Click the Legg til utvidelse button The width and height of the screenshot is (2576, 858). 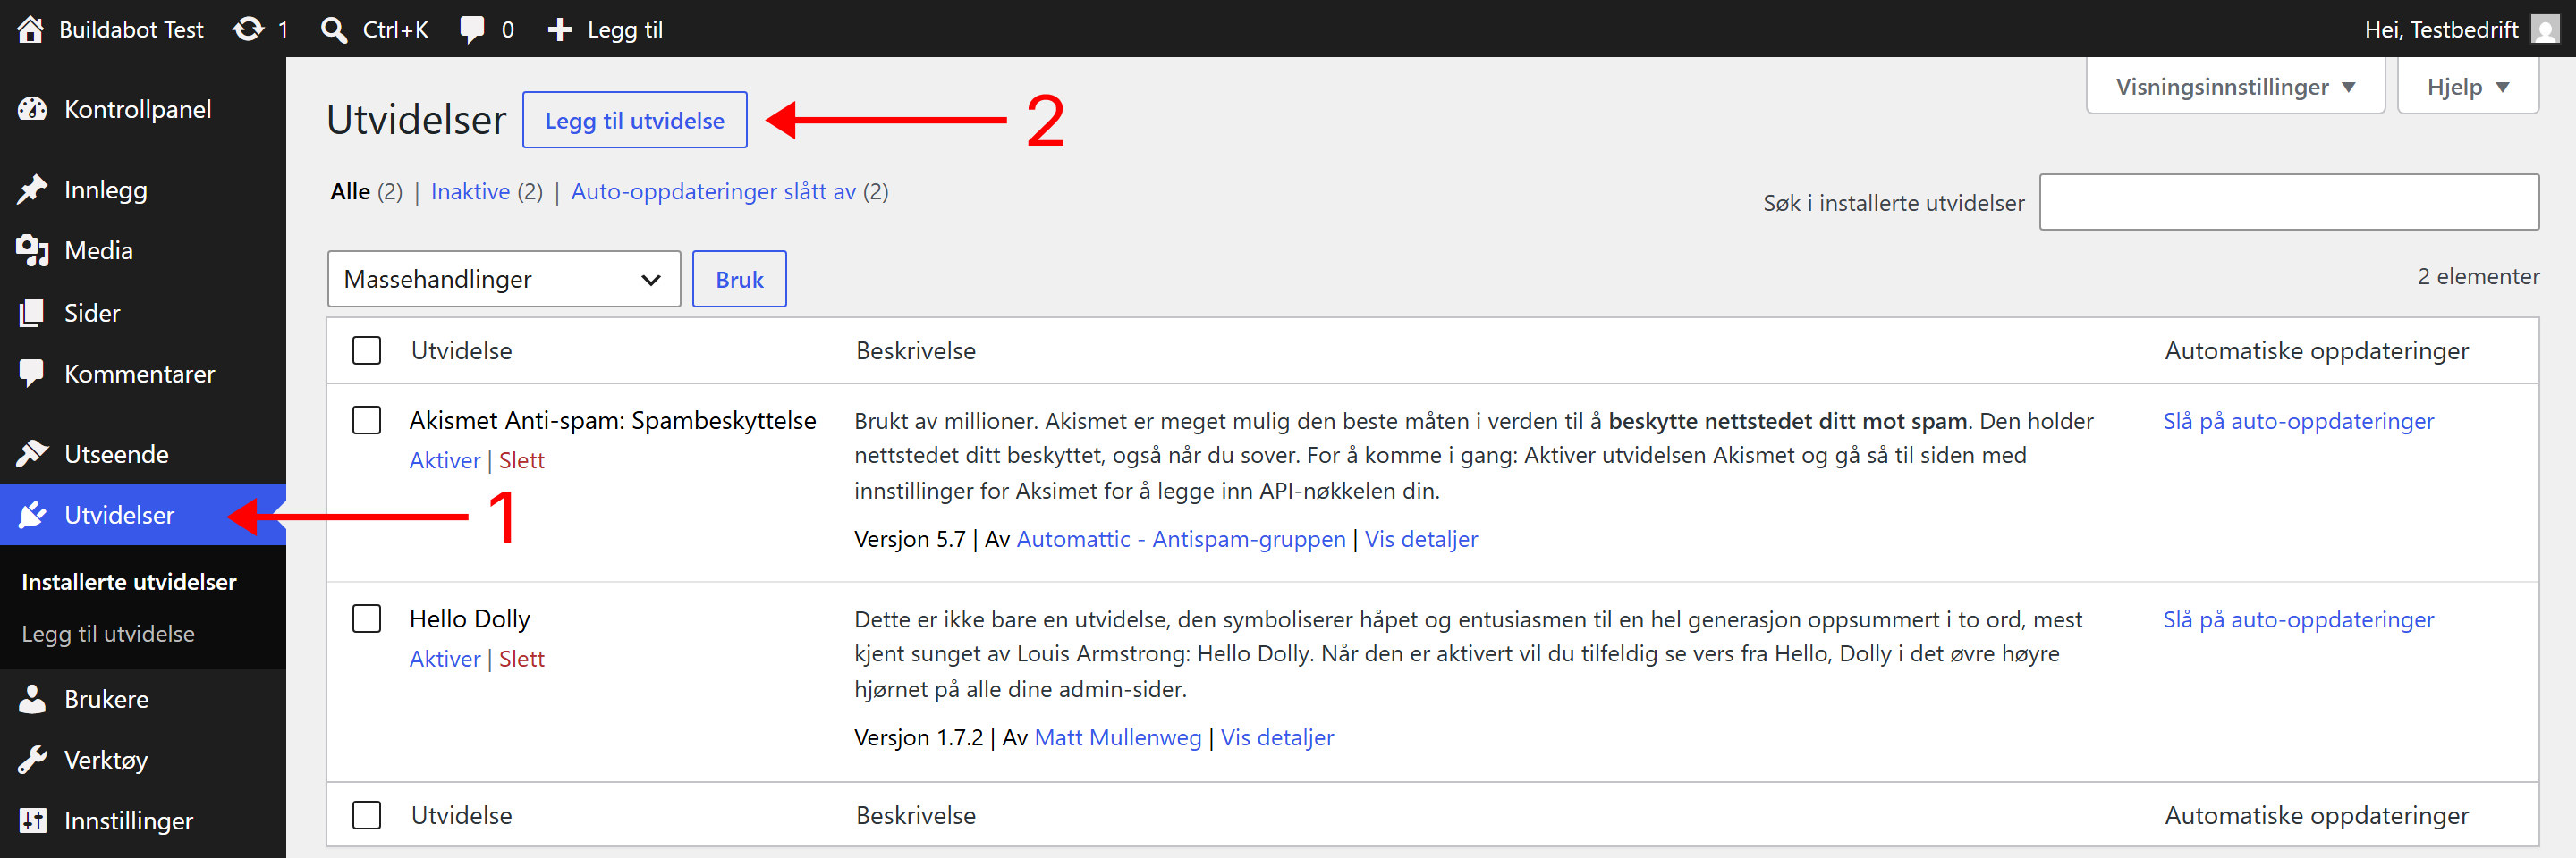(x=634, y=120)
